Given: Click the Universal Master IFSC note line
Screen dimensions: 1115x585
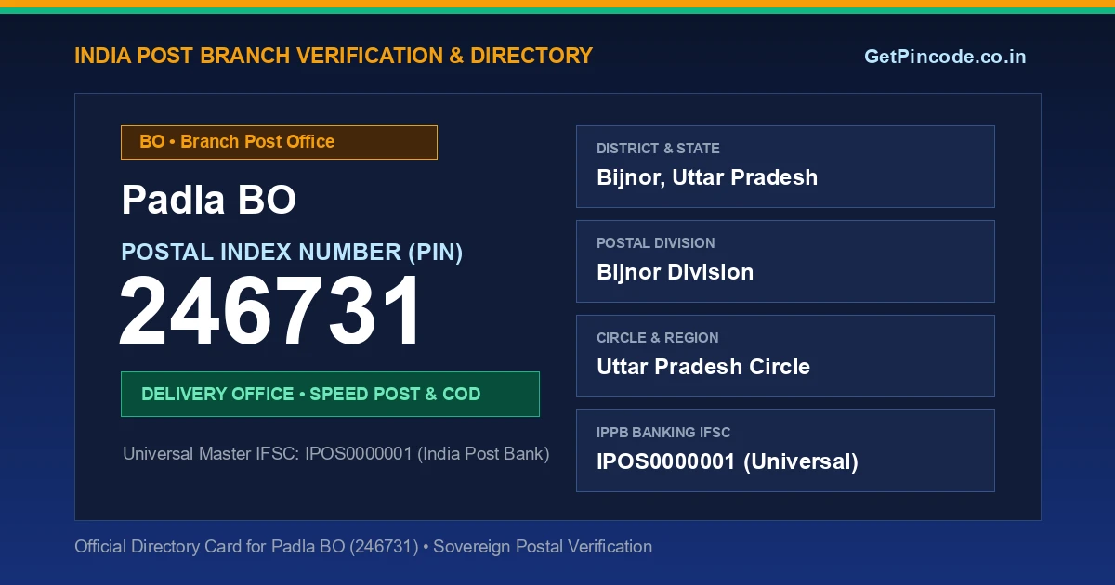Looking at the screenshot, I should click(x=336, y=454).
